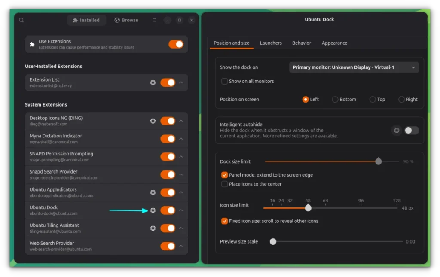Disable Ubuntu AppIndicators switch

168,192
